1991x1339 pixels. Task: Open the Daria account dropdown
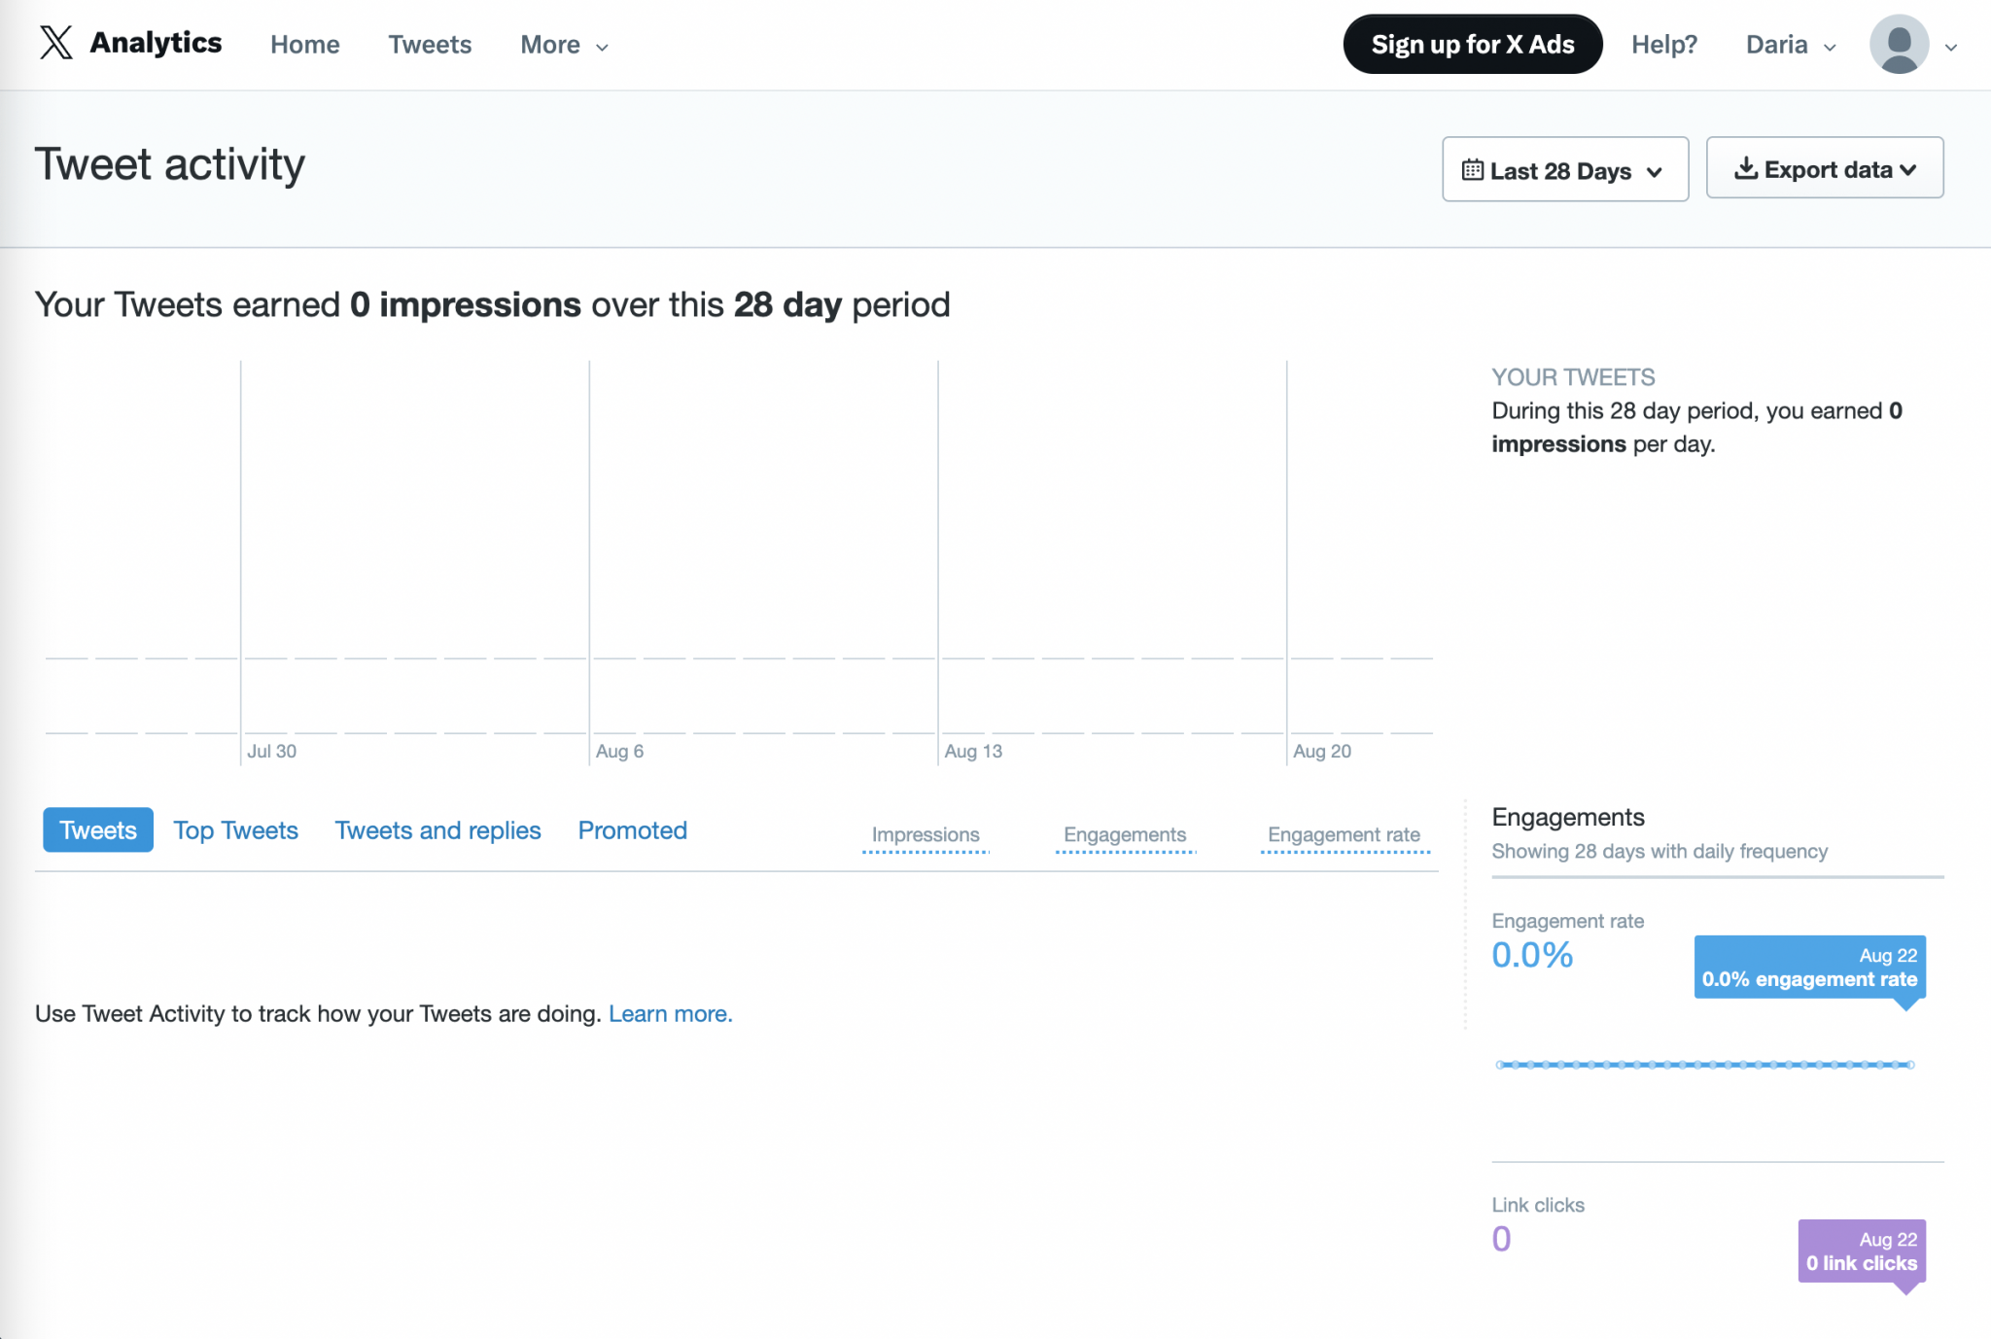(x=1789, y=44)
